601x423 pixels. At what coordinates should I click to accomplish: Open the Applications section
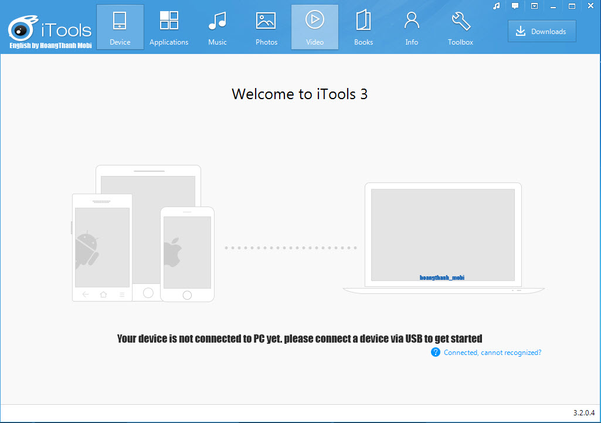(169, 27)
